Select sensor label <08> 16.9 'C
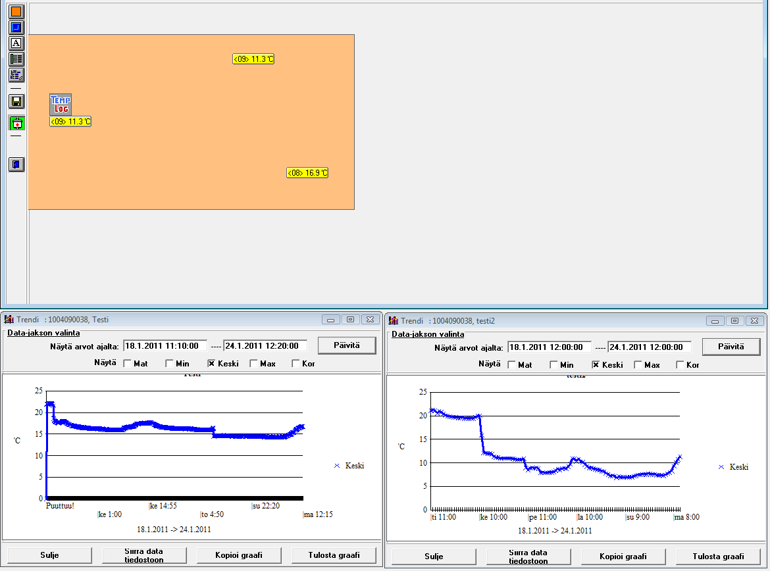The height and width of the screenshot is (571, 770). click(x=307, y=173)
